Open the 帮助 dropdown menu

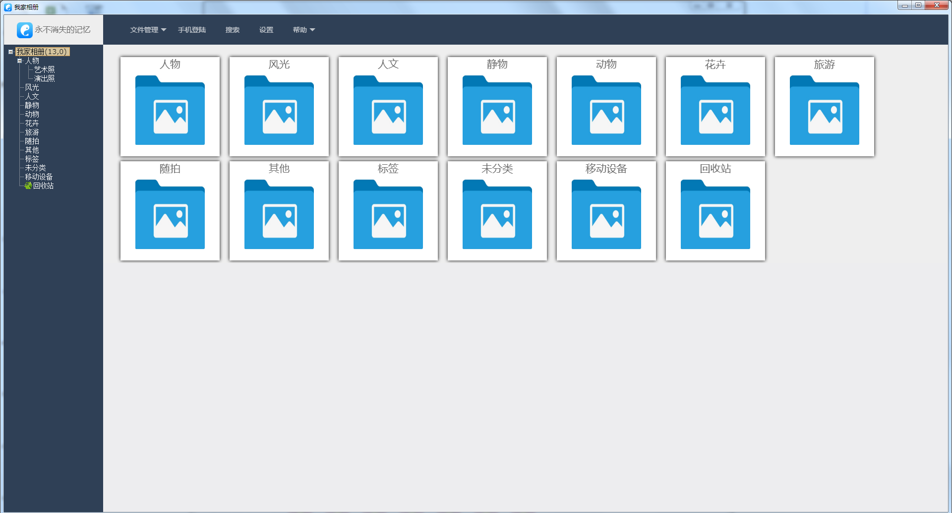pos(304,30)
